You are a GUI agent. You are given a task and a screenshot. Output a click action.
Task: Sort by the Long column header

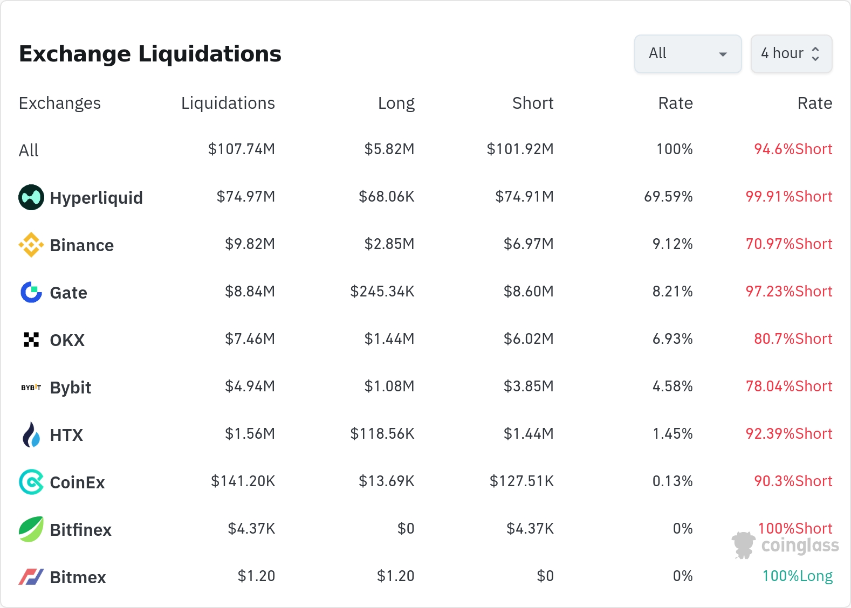click(396, 103)
